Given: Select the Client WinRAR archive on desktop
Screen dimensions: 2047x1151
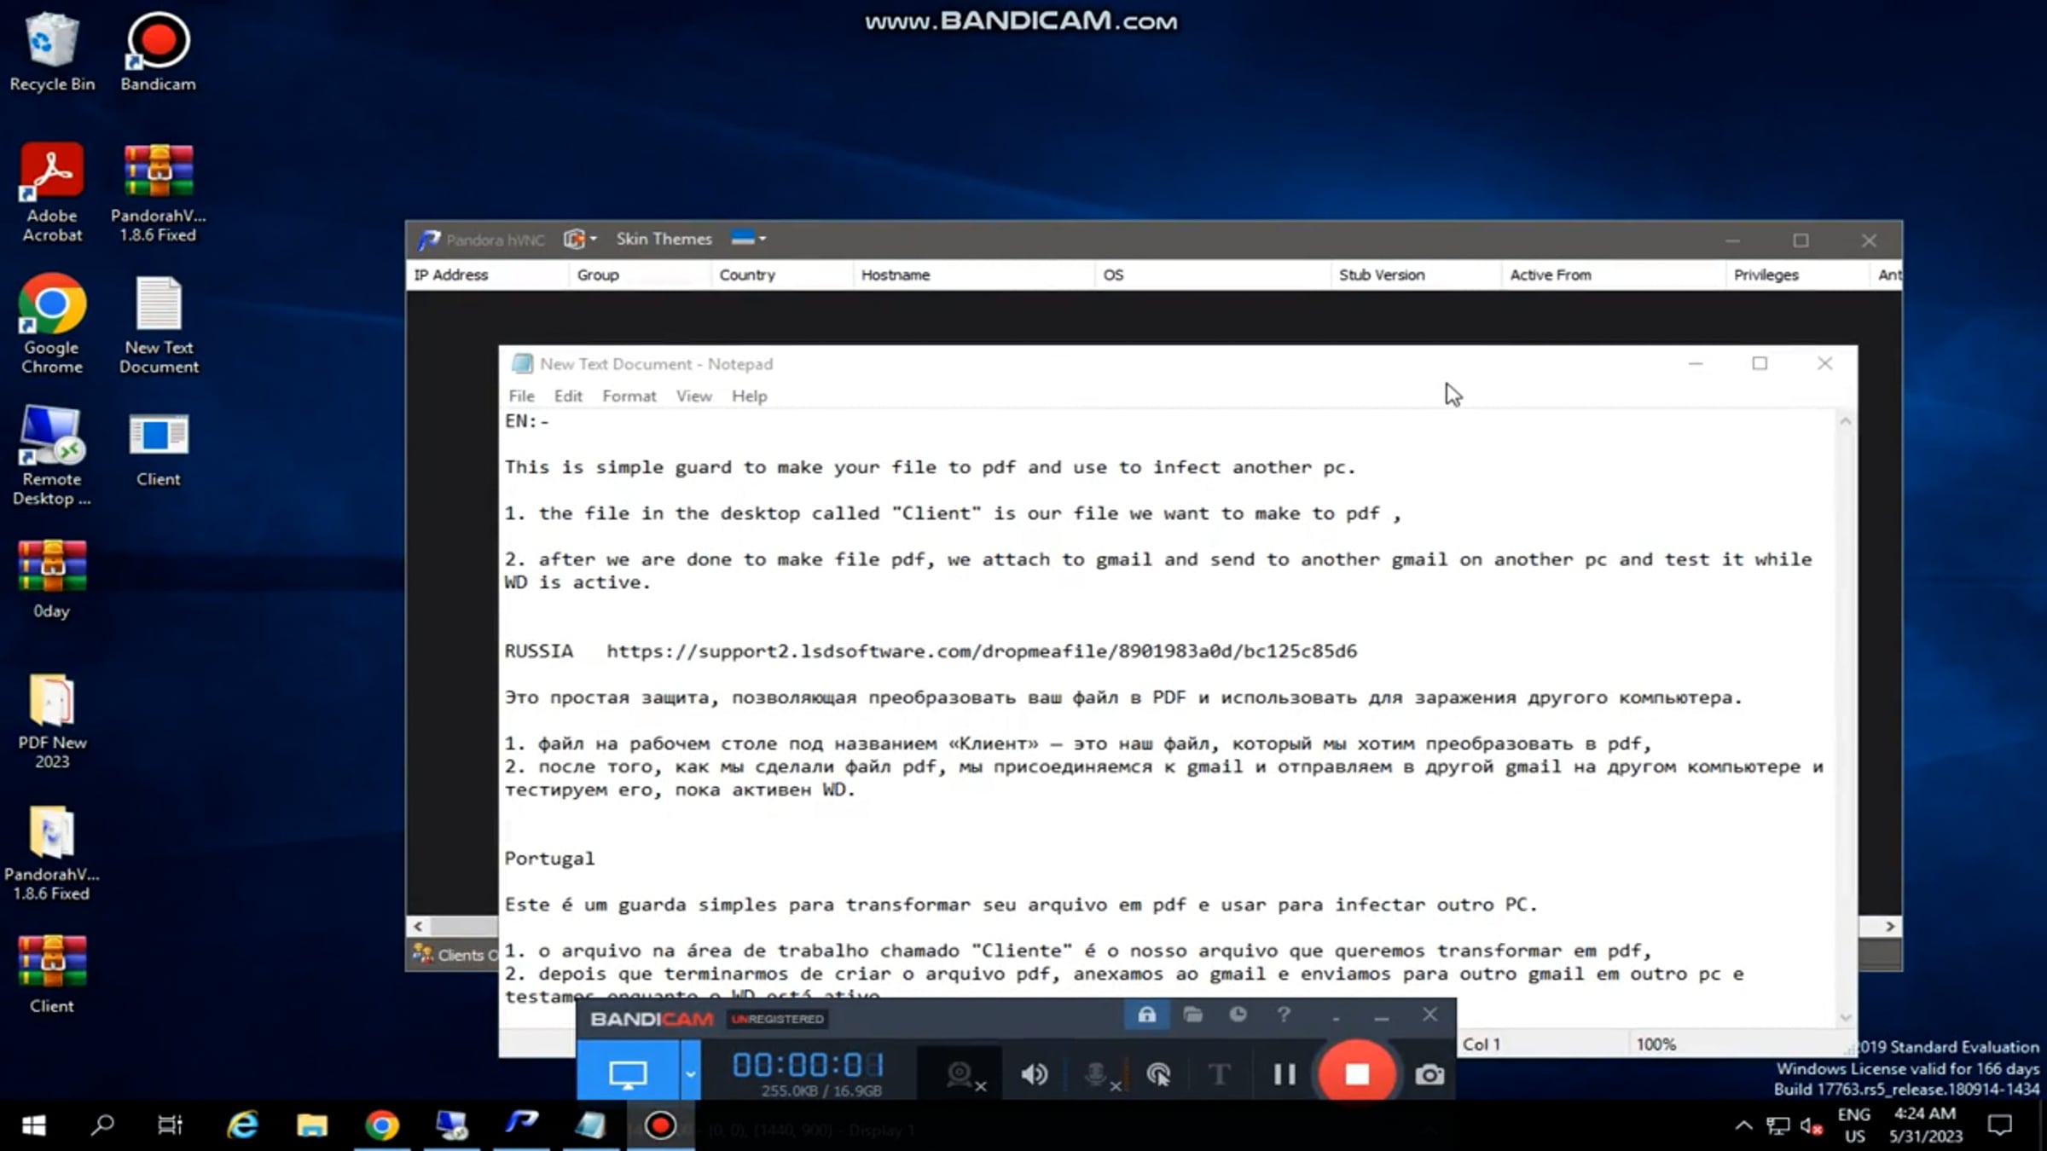Looking at the screenshot, I should [52, 975].
